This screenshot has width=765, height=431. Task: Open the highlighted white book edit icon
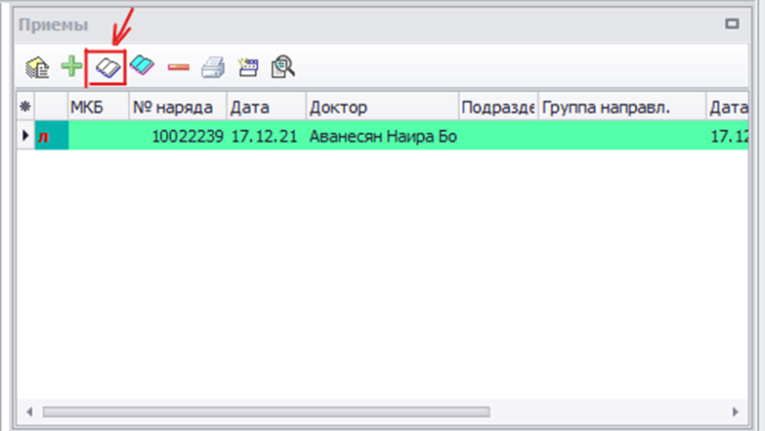coord(106,67)
